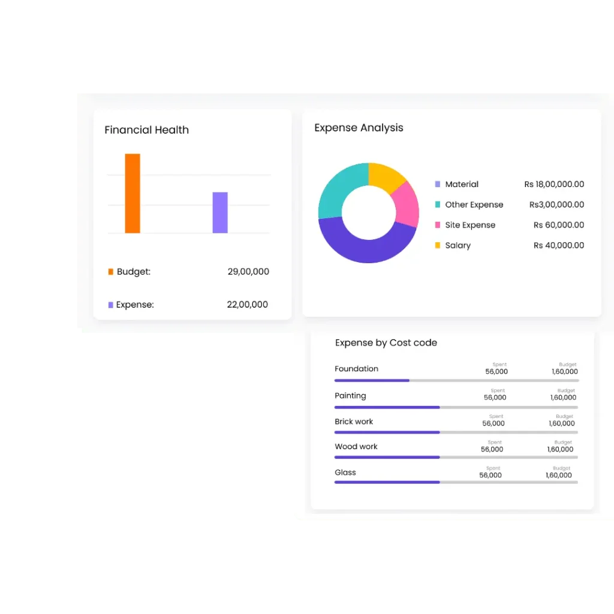The image size is (614, 614).
Task: Click the Brick work progress bar
Action: pos(456,432)
